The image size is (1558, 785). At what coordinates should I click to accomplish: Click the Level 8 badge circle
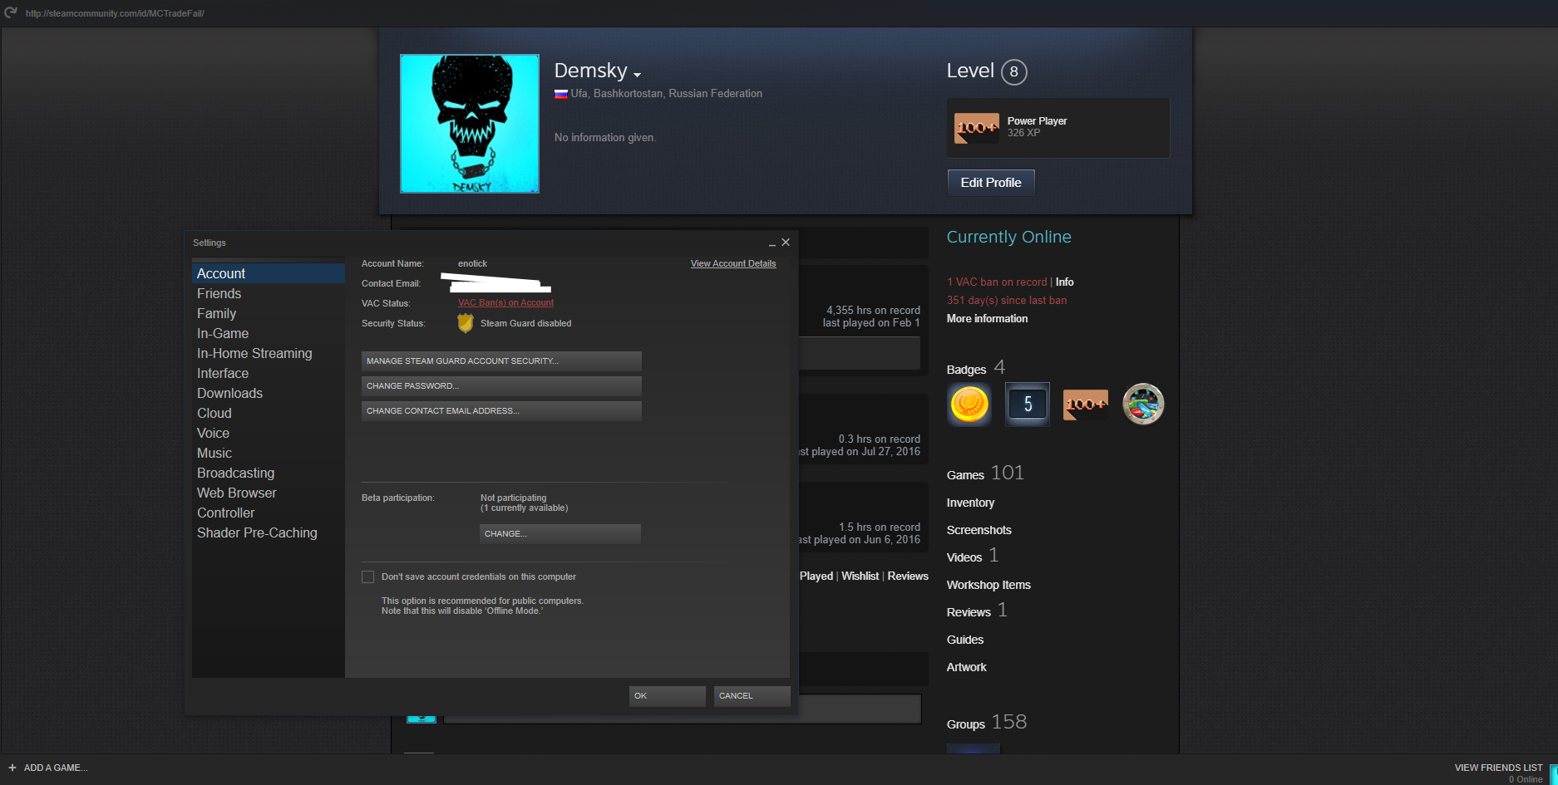click(1013, 72)
